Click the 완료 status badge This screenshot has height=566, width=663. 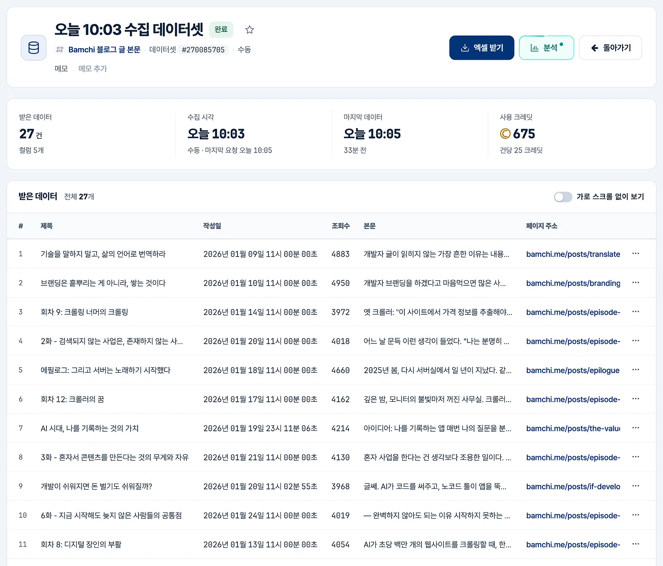[x=221, y=29]
